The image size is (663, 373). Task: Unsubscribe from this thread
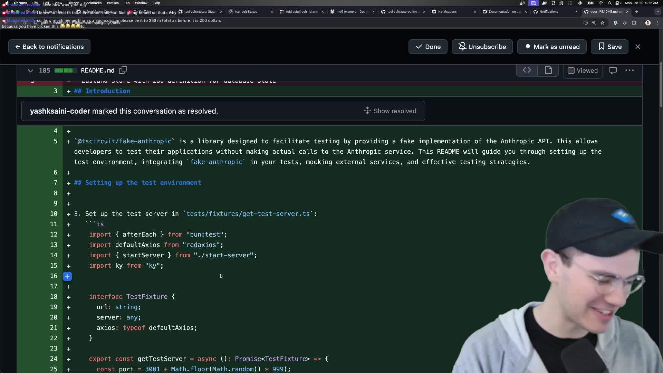(482, 47)
